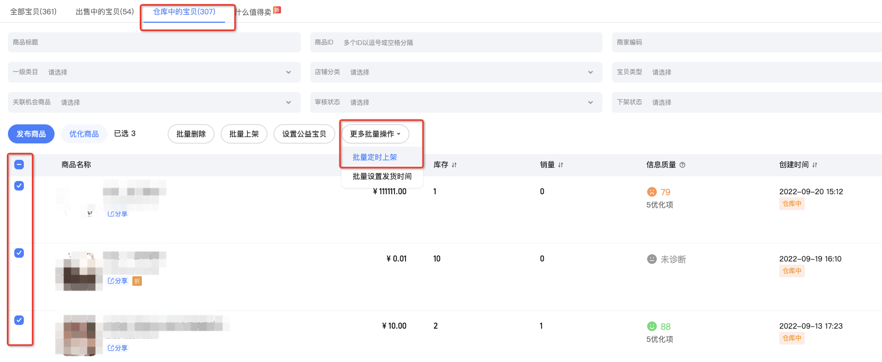
Task: Click the price ¥ 10.00
Action: click(394, 326)
